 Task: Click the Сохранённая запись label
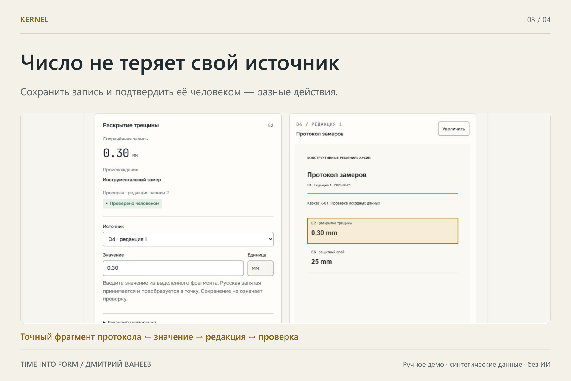[x=125, y=139]
